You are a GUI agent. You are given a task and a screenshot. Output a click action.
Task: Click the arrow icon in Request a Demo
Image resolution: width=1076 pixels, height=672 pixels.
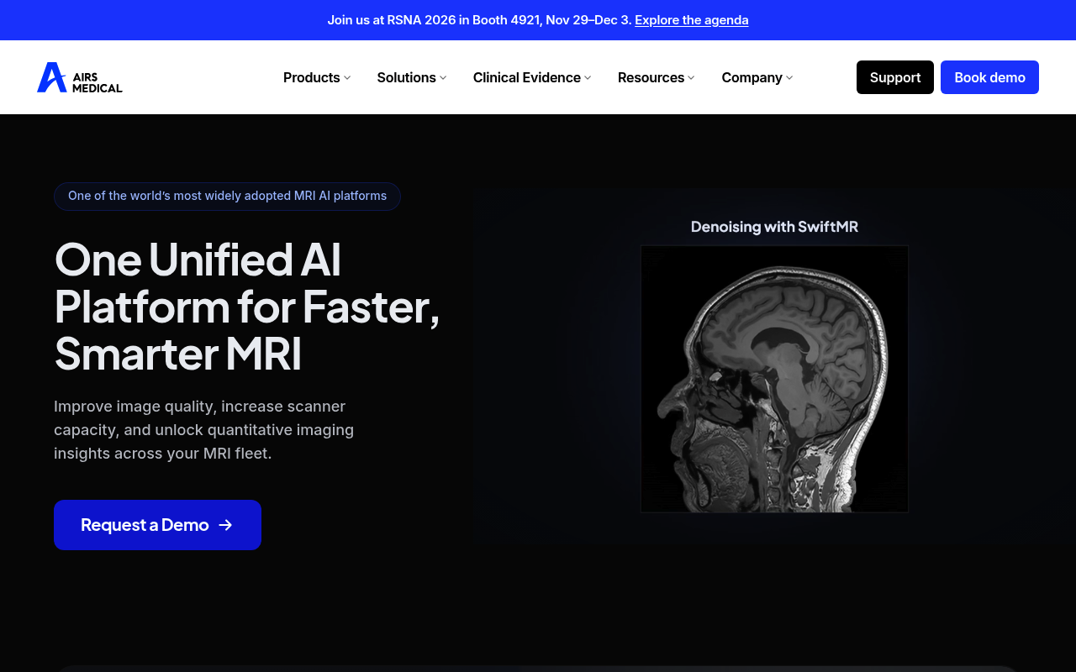point(225,525)
